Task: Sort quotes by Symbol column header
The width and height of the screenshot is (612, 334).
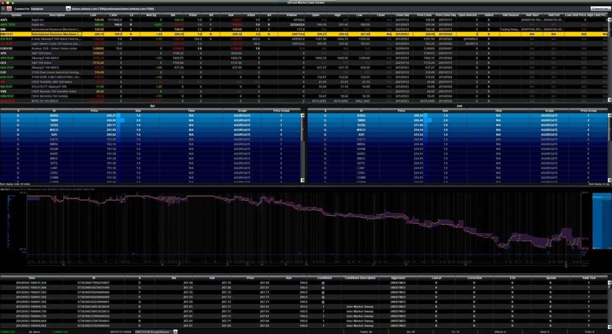Action: [16, 15]
